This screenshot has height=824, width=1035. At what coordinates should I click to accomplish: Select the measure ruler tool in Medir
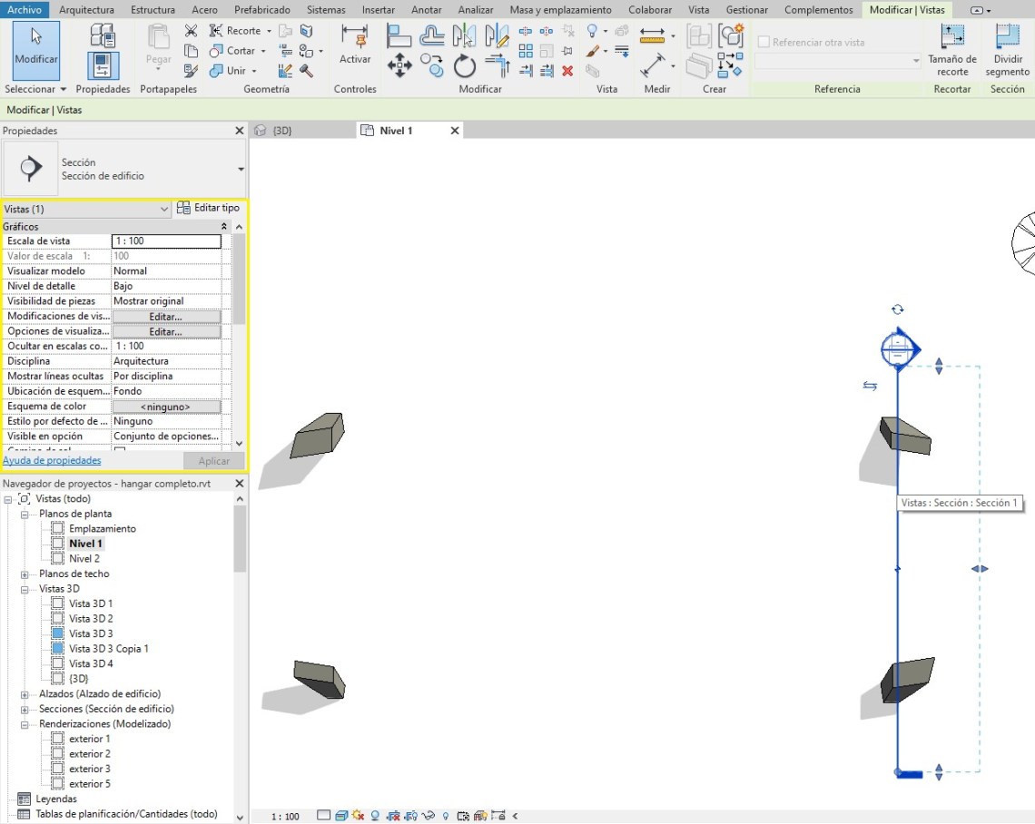[x=653, y=35]
